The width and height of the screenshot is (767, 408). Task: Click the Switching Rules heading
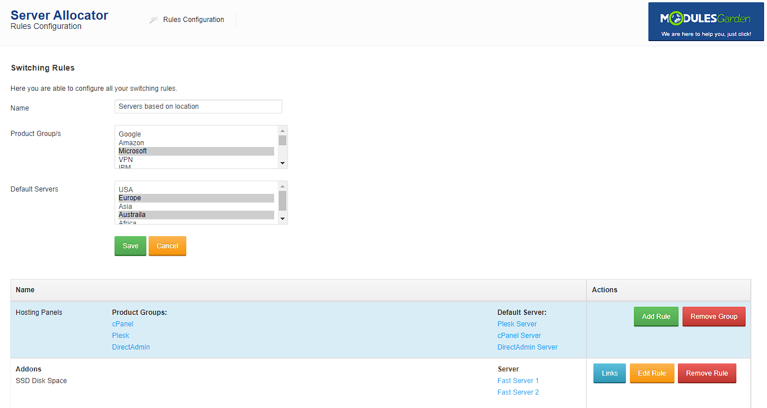tap(43, 68)
